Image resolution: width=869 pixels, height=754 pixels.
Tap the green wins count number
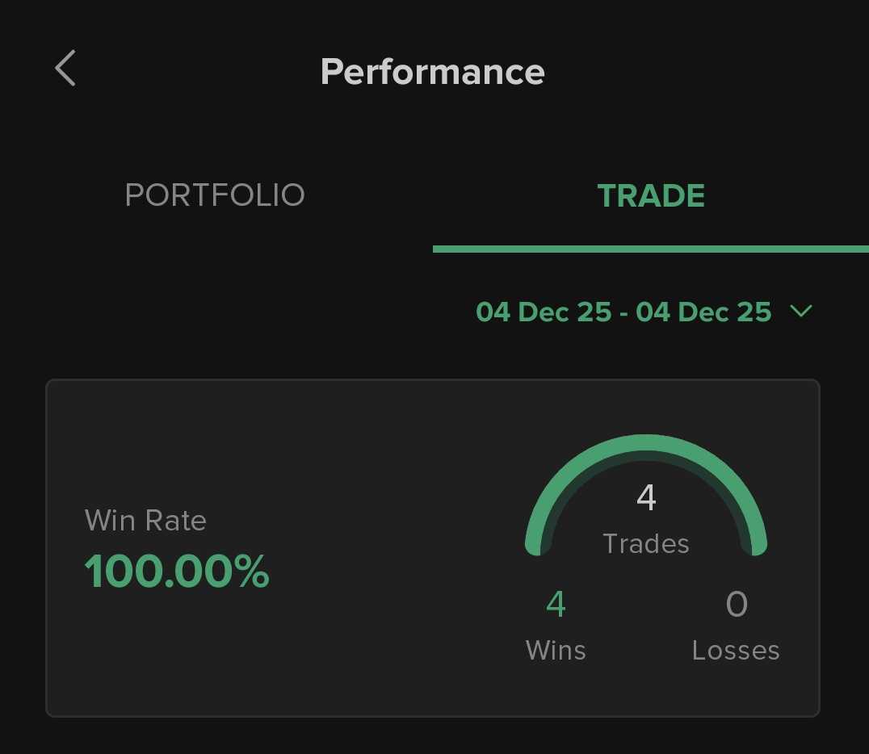click(556, 604)
